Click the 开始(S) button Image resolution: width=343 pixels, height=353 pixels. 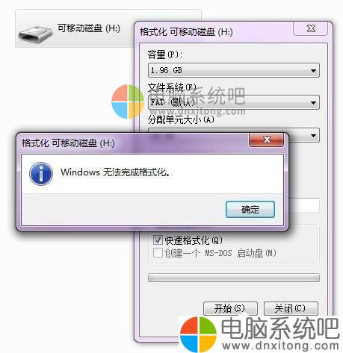pos(230,308)
